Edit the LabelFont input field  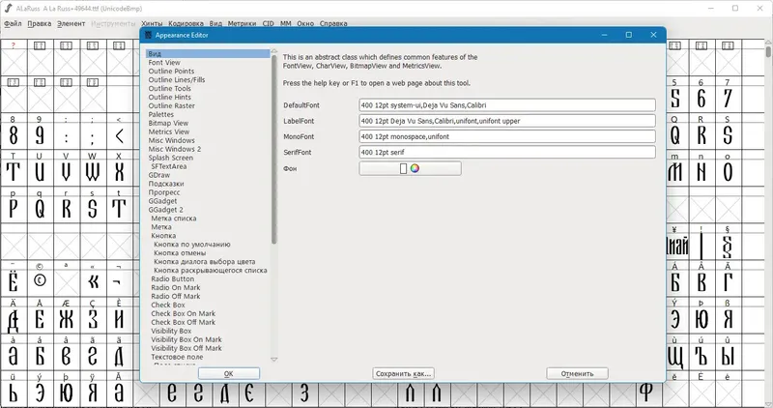pos(507,121)
